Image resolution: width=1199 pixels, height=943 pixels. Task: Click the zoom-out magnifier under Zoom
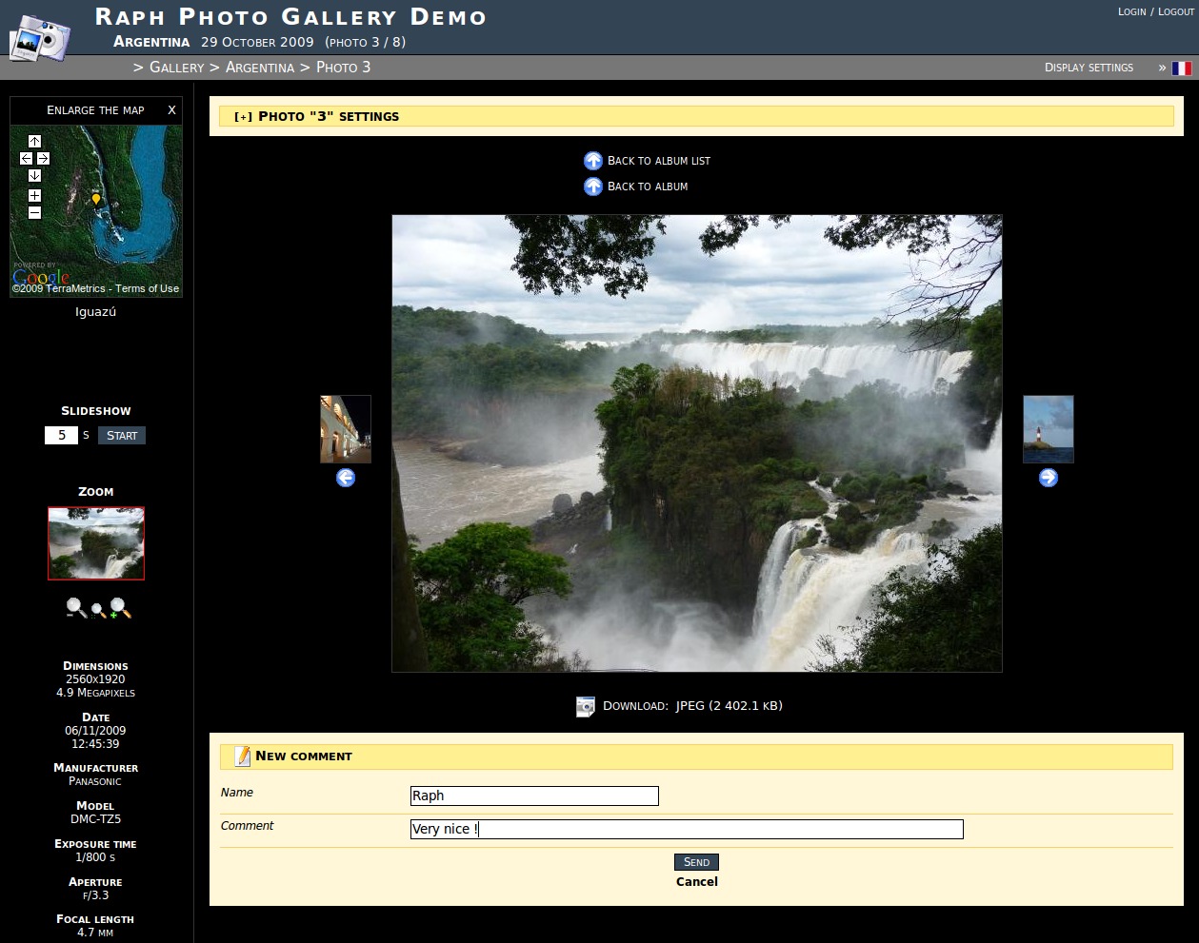[x=75, y=608]
